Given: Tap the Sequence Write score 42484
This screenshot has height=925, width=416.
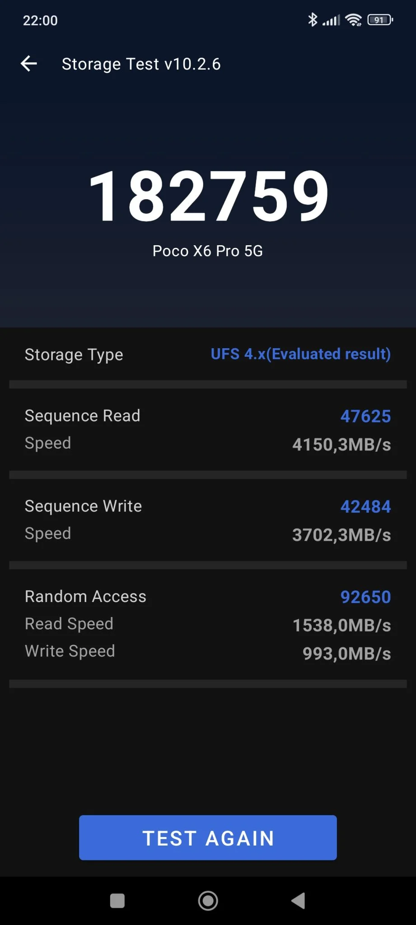Looking at the screenshot, I should (x=365, y=506).
